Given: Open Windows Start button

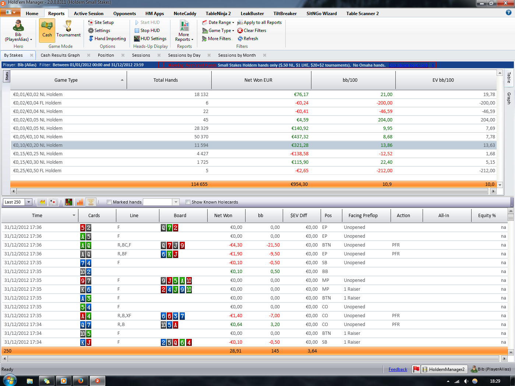Looking at the screenshot, I should (x=10, y=380).
